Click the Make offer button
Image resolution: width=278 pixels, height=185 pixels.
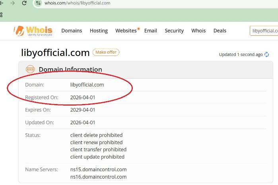click(x=106, y=52)
